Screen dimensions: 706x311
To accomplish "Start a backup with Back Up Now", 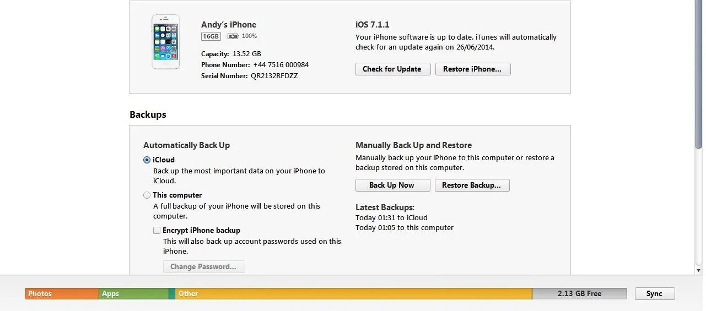I will [x=392, y=185].
